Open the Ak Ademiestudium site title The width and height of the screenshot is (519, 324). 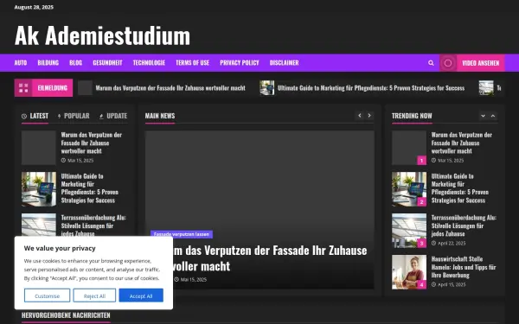(x=102, y=35)
